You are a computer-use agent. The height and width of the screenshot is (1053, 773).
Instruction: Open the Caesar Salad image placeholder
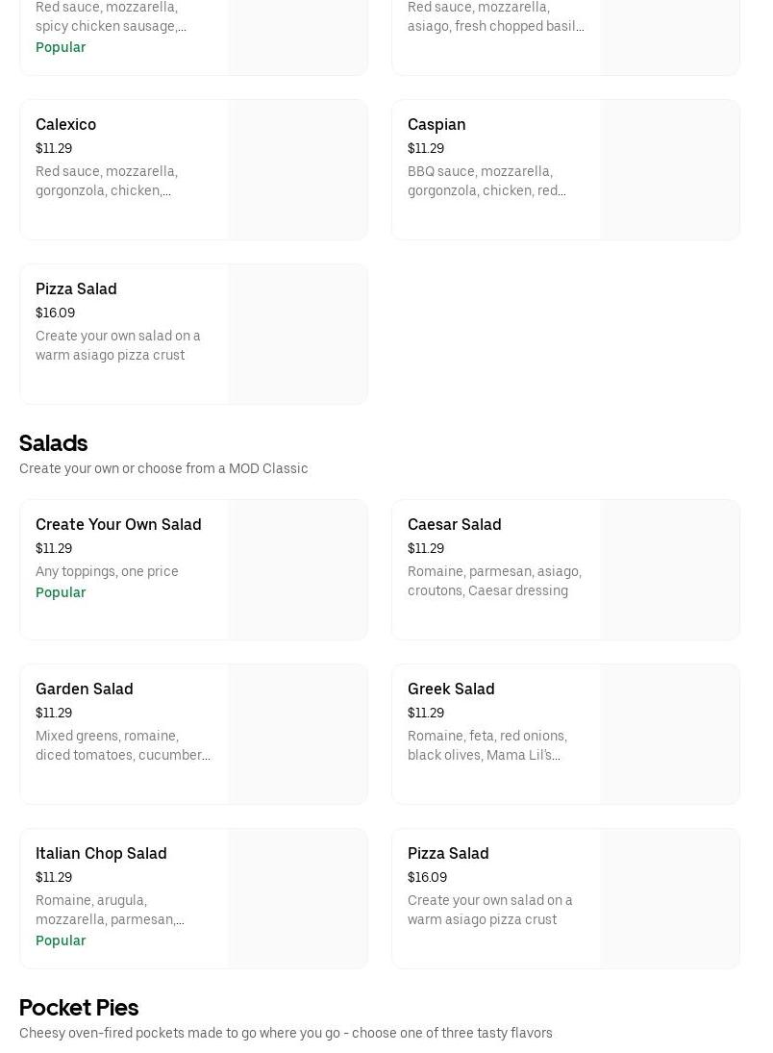click(x=669, y=570)
